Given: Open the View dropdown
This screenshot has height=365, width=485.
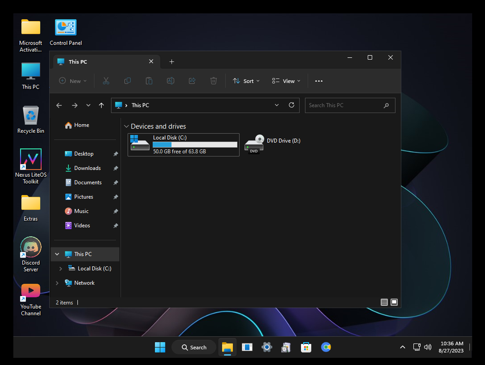Looking at the screenshot, I should [286, 81].
